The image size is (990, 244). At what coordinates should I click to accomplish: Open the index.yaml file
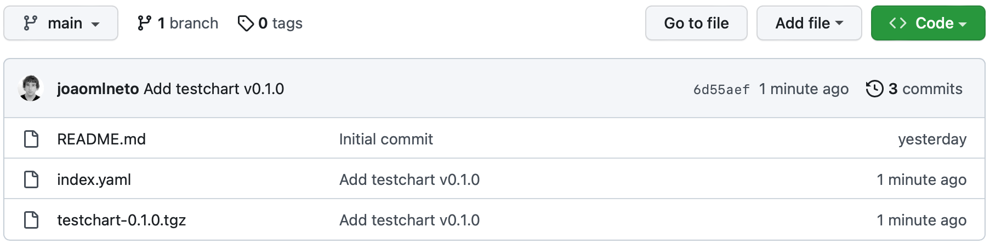point(94,179)
